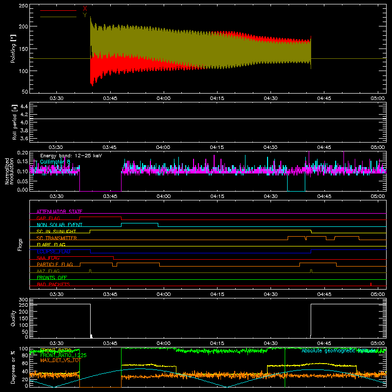Viewport: 392px width, 392px height.
Task: Select the BAD_PACKETS flag label
Action: (x=53, y=284)
